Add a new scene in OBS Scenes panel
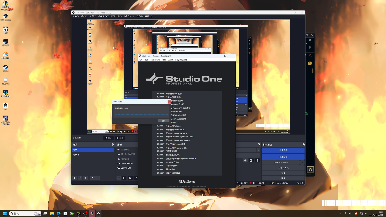 [75, 178]
